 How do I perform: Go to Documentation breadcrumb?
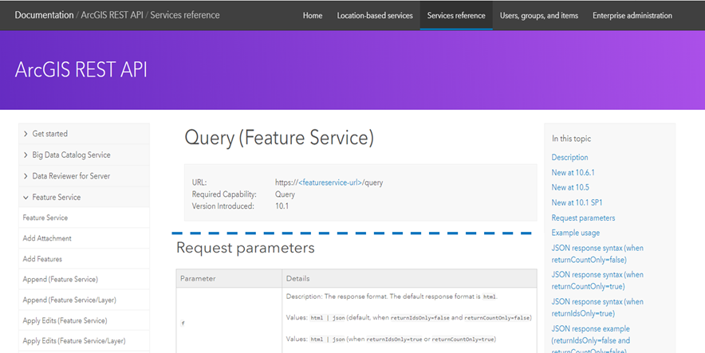pyautogui.click(x=44, y=15)
